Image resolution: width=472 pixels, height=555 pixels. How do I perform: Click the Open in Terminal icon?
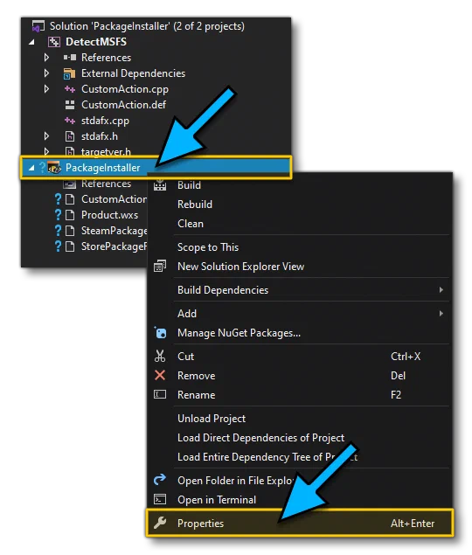click(x=160, y=499)
